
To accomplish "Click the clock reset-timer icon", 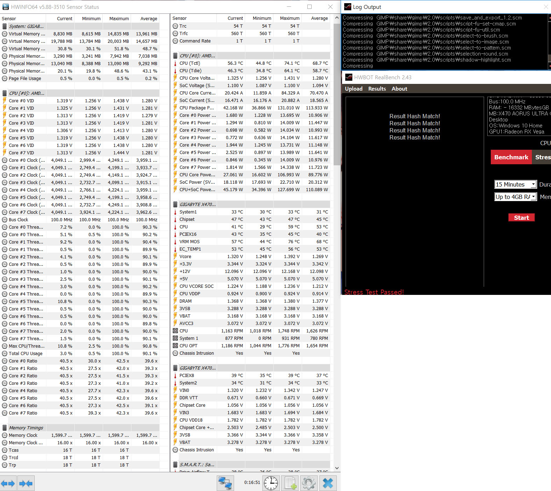I will [x=271, y=483].
